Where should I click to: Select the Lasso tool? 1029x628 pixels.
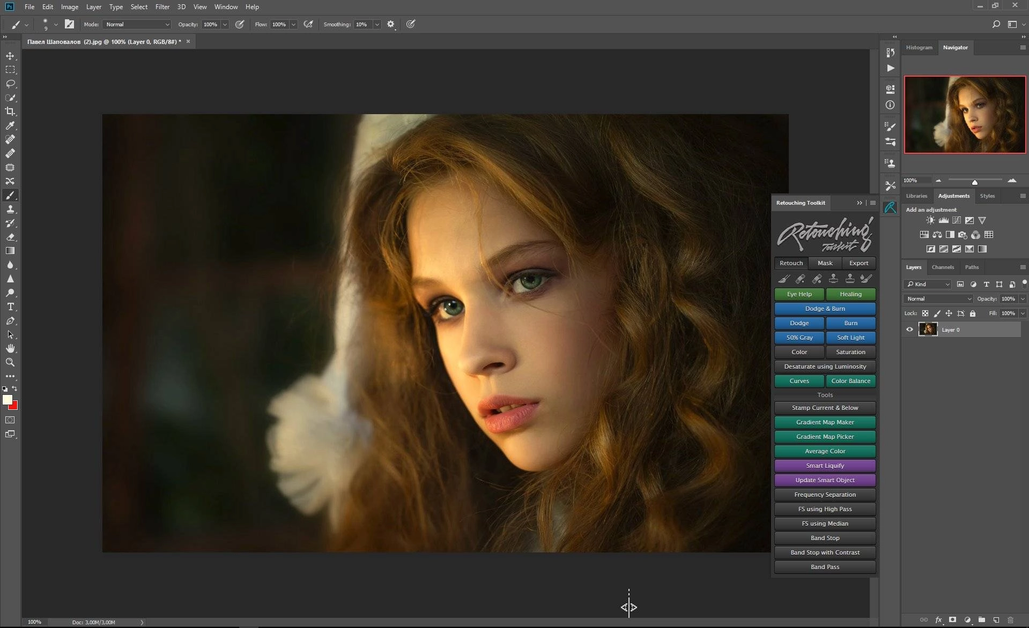pyautogui.click(x=10, y=84)
